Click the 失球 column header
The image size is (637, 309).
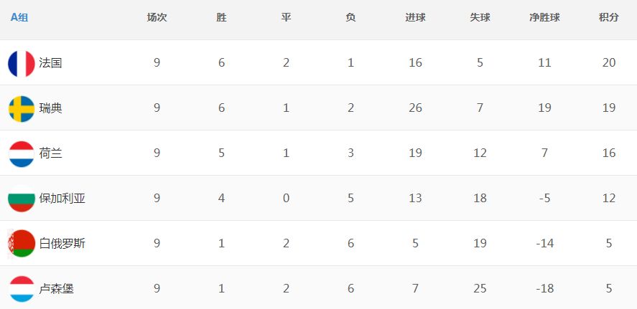480,17
